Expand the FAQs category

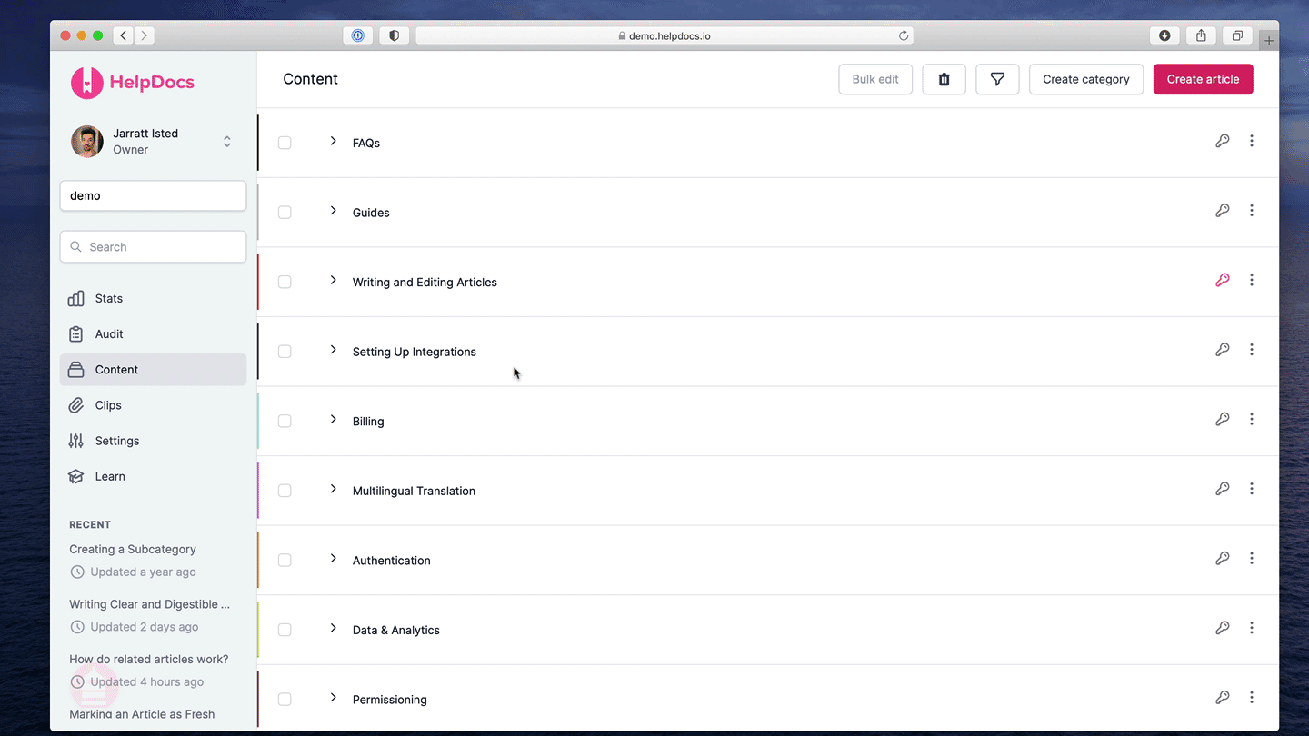tap(333, 141)
